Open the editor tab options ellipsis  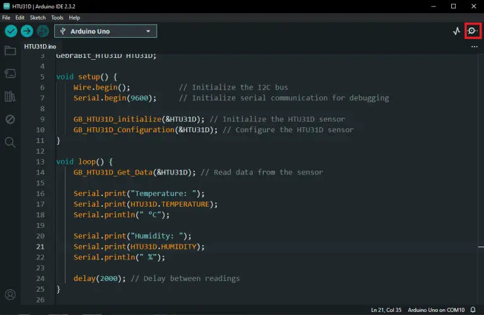pyautogui.click(x=475, y=47)
